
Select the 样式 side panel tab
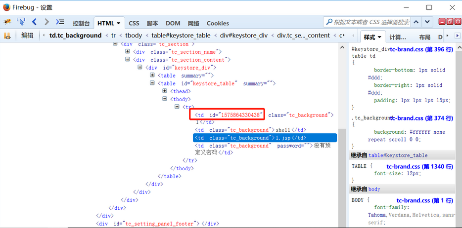(373, 37)
